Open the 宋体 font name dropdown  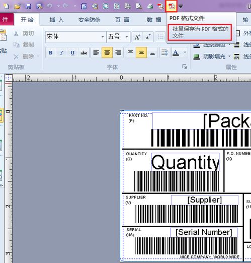point(103,37)
